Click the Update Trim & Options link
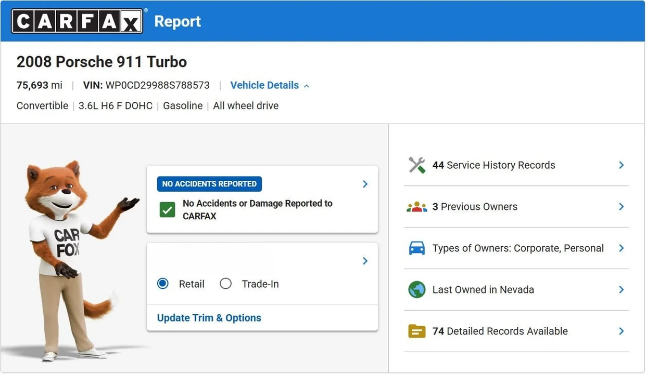Image resolution: width=646 pixels, height=374 pixels. [x=209, y=318]
